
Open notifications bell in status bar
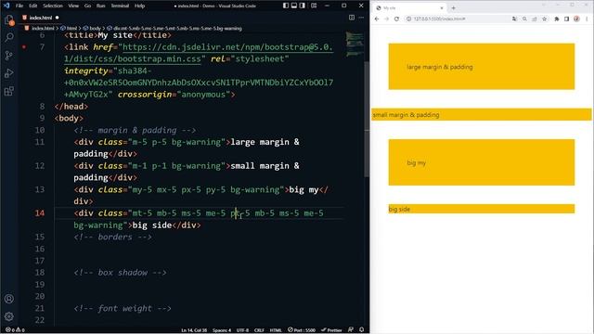coord(361,330)
